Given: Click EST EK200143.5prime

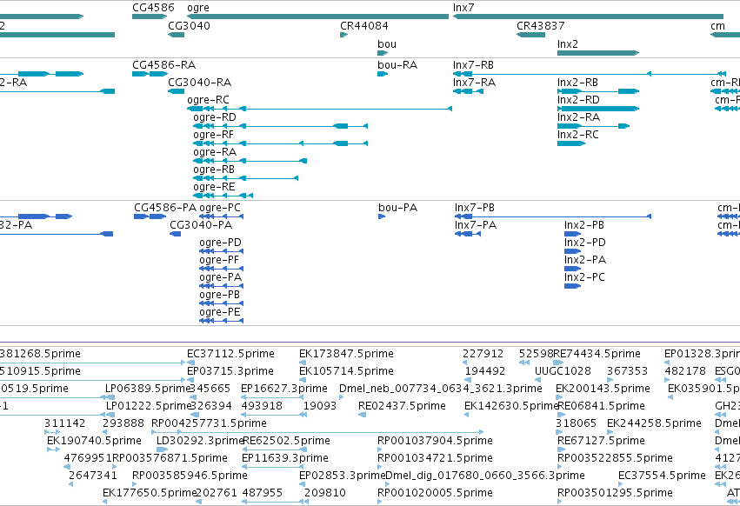Looking at the screenshot, I should (603, 389).
